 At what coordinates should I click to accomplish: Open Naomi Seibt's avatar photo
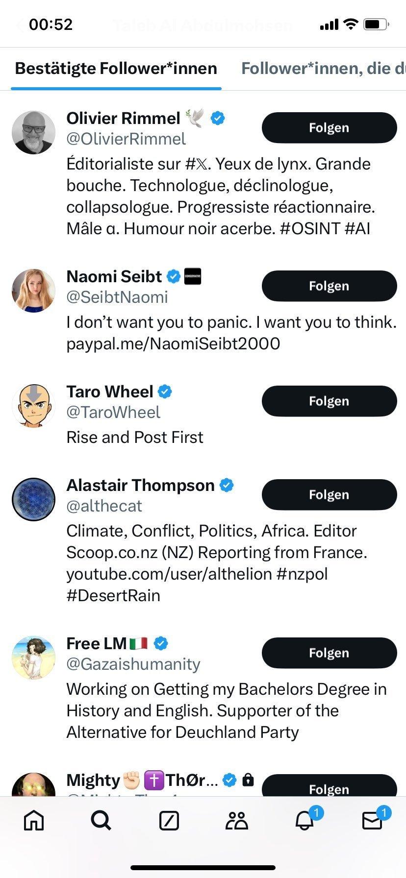coord(33,291)
